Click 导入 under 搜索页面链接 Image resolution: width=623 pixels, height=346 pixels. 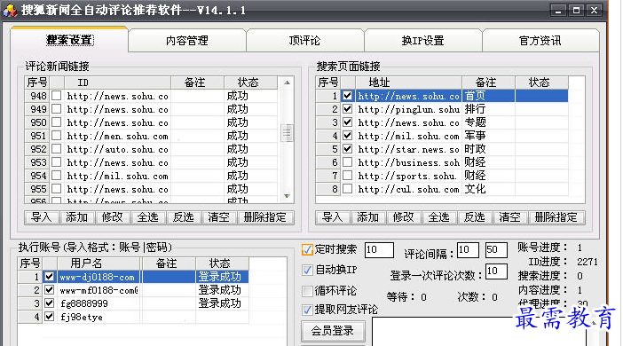[x=333, y=217]
